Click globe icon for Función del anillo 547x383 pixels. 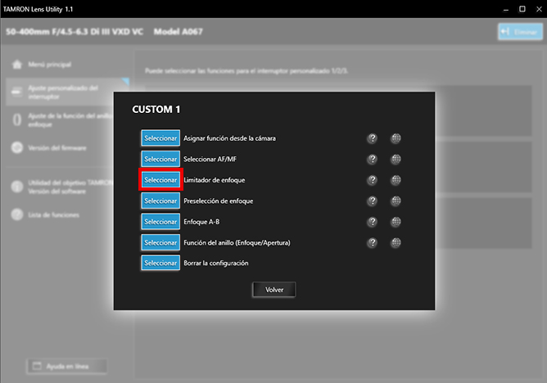(396, 243)
